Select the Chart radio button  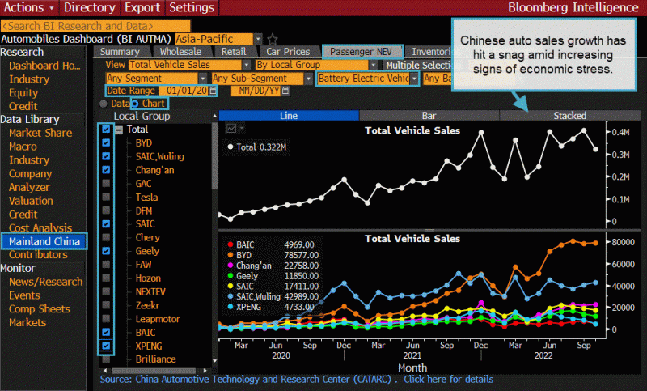click(134, 104)
